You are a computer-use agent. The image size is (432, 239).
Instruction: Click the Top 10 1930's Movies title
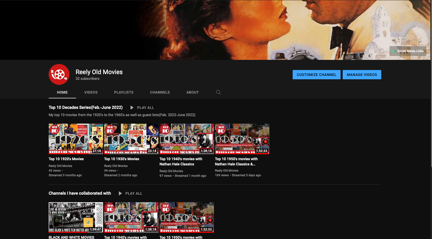click(122, 159)
